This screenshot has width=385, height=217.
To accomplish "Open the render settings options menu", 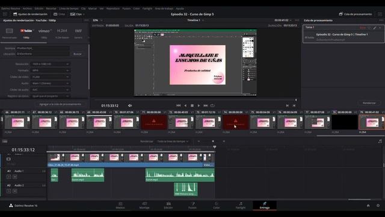I will 86,20.
